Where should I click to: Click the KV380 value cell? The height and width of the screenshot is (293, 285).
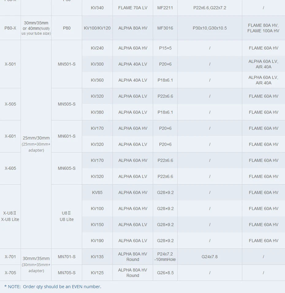point(97,112)
